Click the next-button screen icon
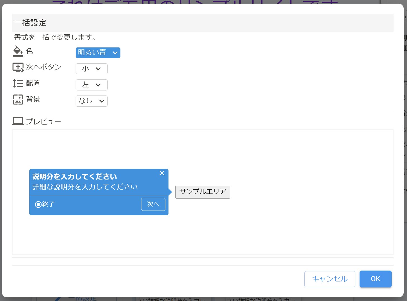The image size is (407, 301). click(18, 67)
